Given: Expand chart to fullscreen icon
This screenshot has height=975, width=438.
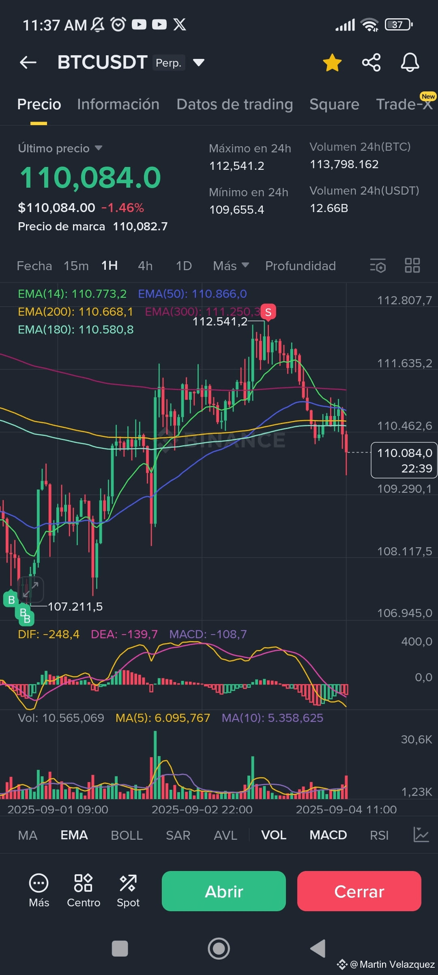Looking at the screenshot, I should (x=31, y=589).
